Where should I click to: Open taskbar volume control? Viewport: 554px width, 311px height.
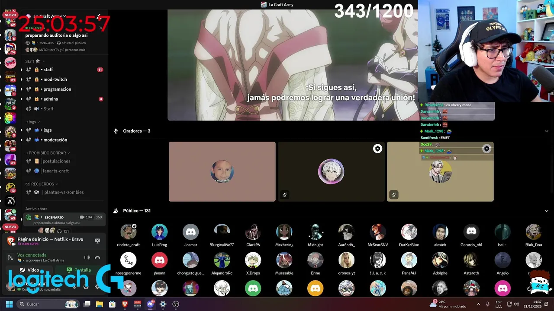coord(516,304)
